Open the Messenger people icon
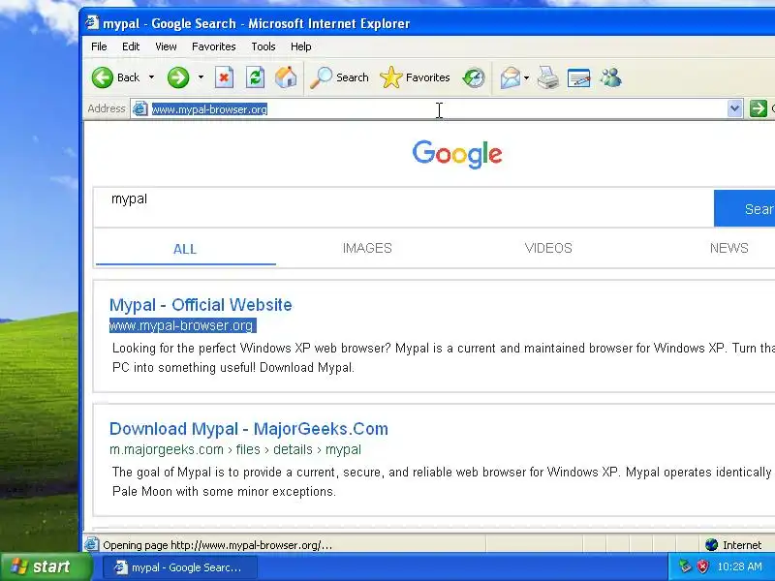775x581 pixels. [611, 77]
